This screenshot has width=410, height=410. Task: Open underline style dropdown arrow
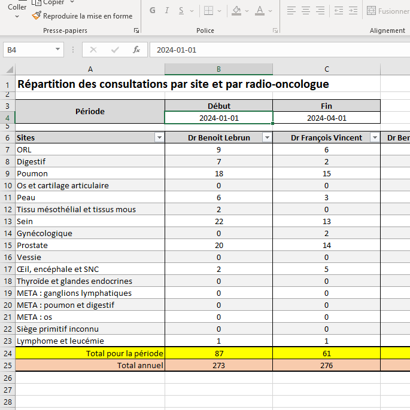coord(192,11)
